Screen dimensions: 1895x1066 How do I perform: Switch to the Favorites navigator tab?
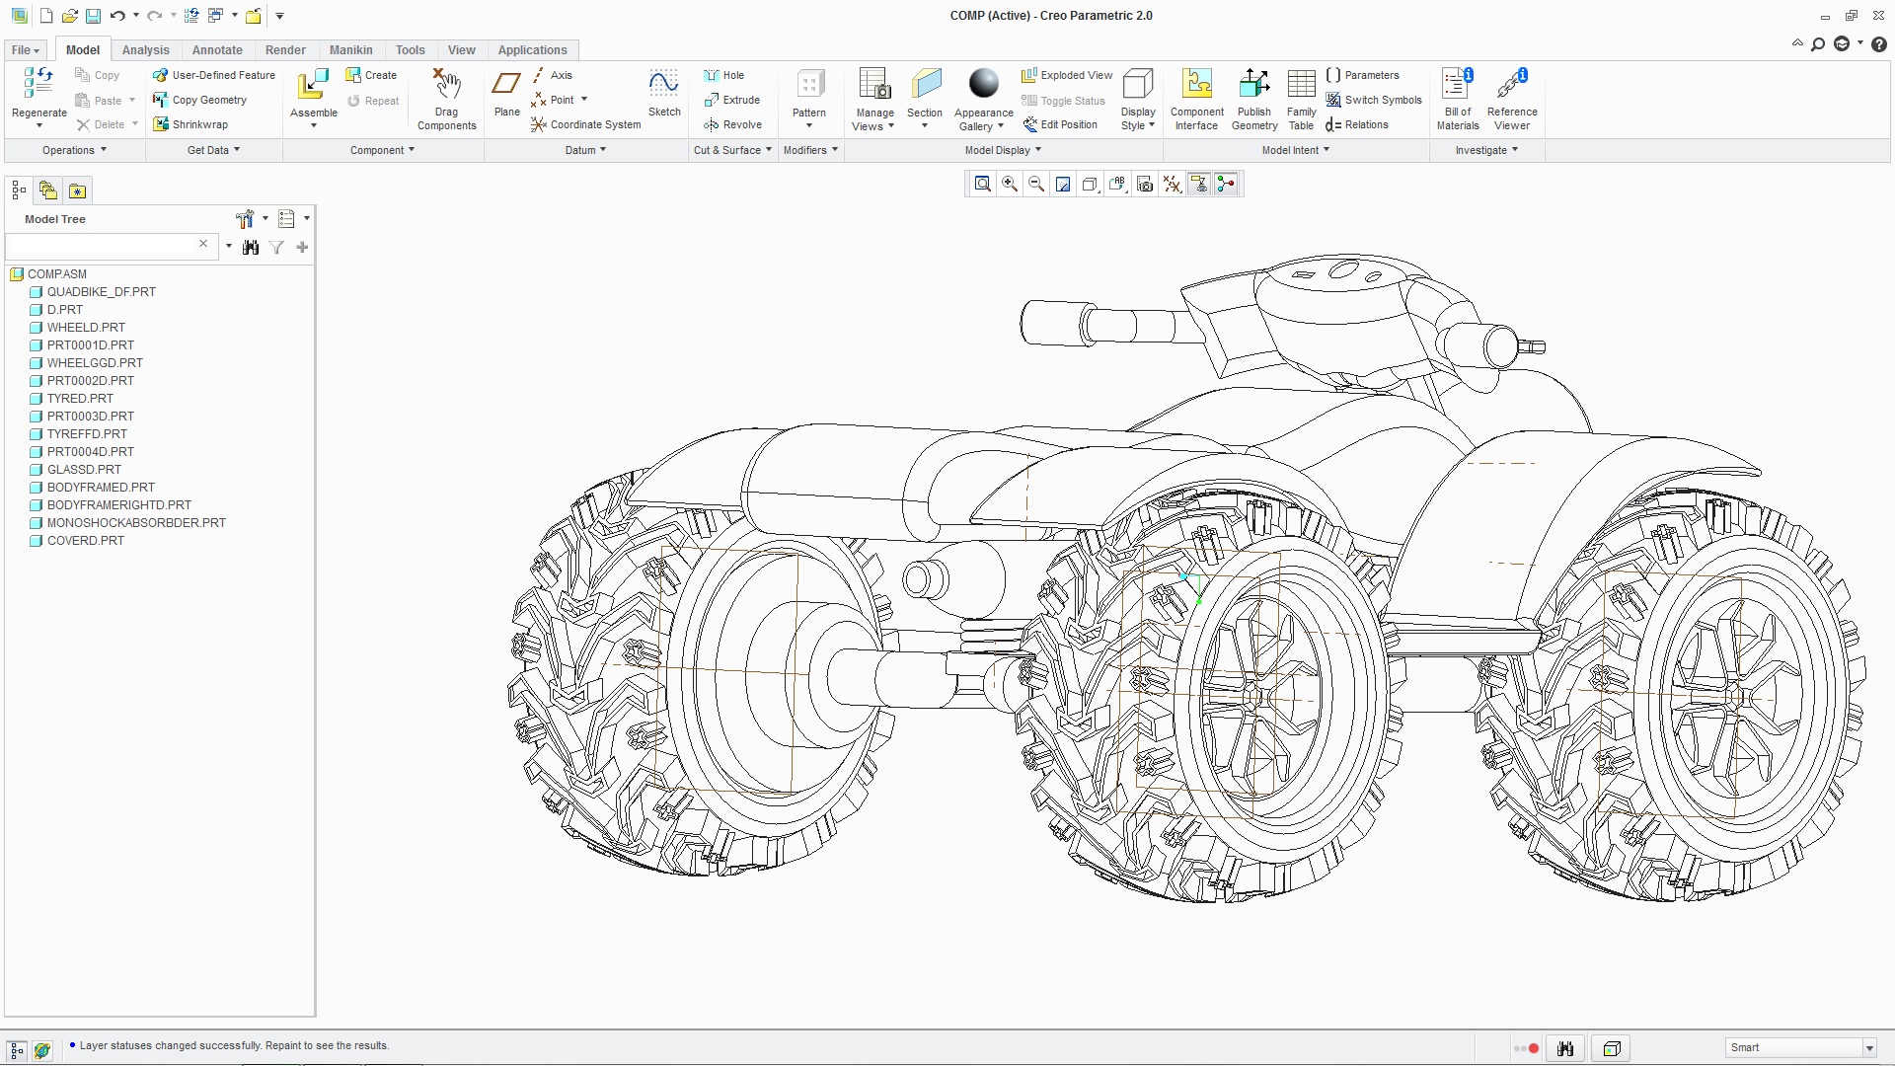(x=78, y=190)
